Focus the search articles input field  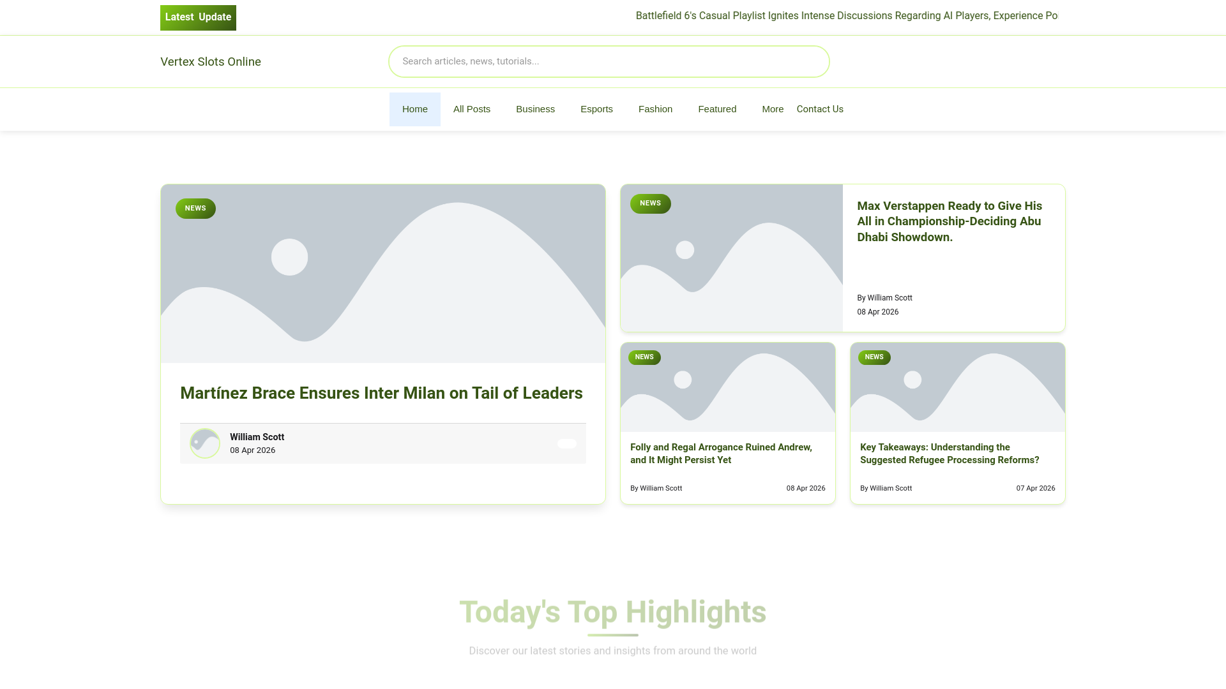609,62
